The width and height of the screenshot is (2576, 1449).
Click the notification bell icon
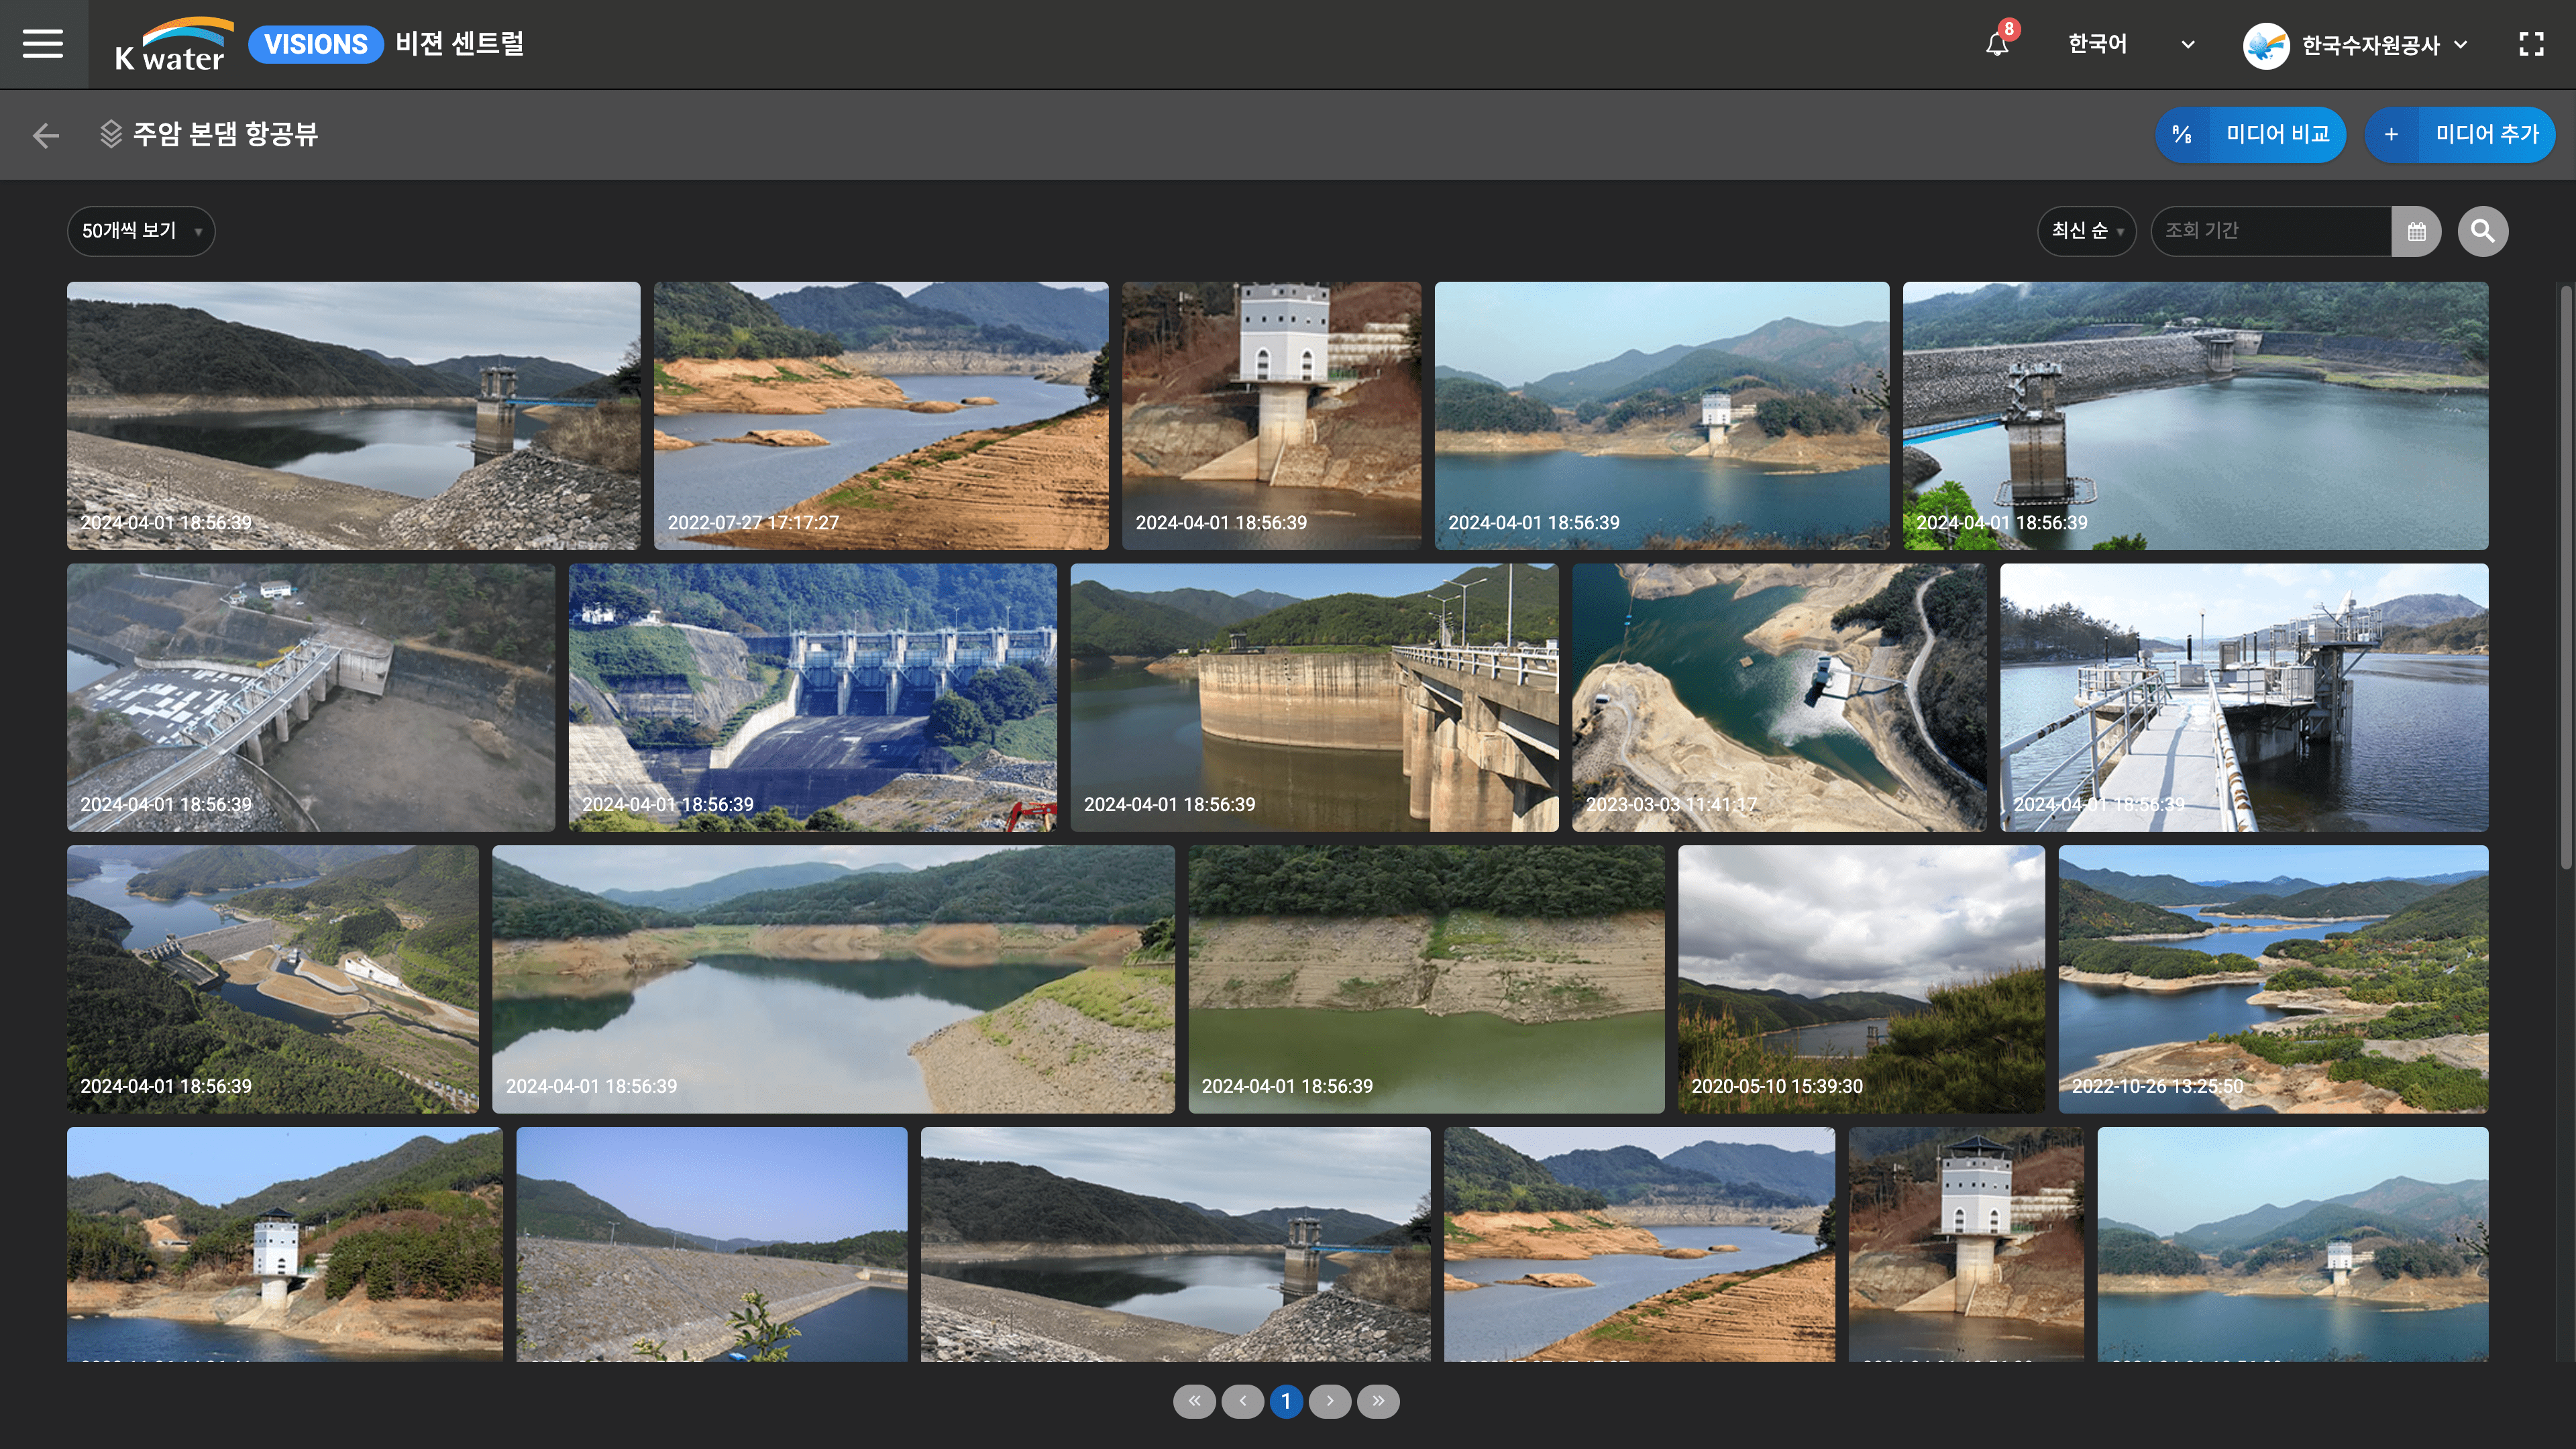pos(1997,44)
